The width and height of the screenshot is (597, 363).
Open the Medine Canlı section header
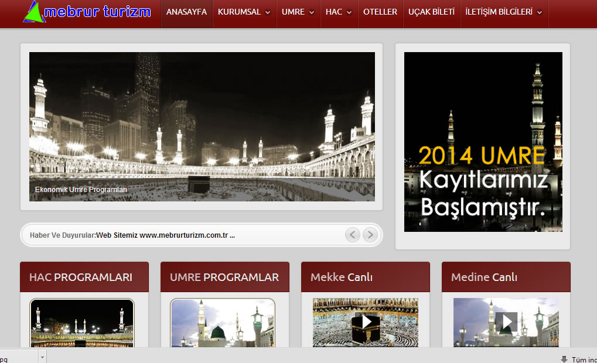[484, 277]
